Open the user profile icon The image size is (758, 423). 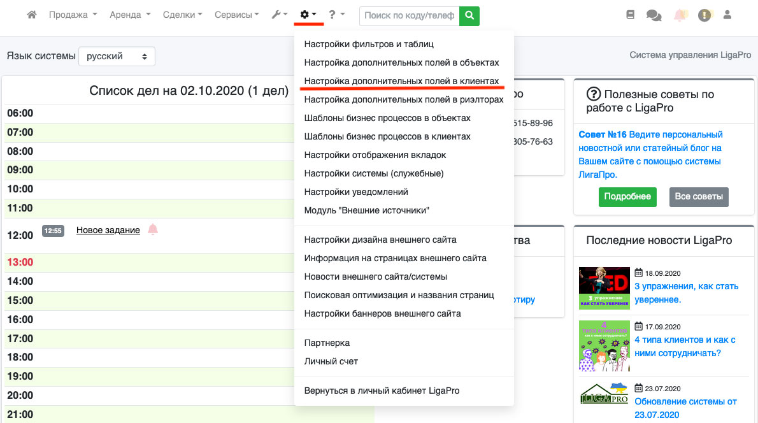727,15
